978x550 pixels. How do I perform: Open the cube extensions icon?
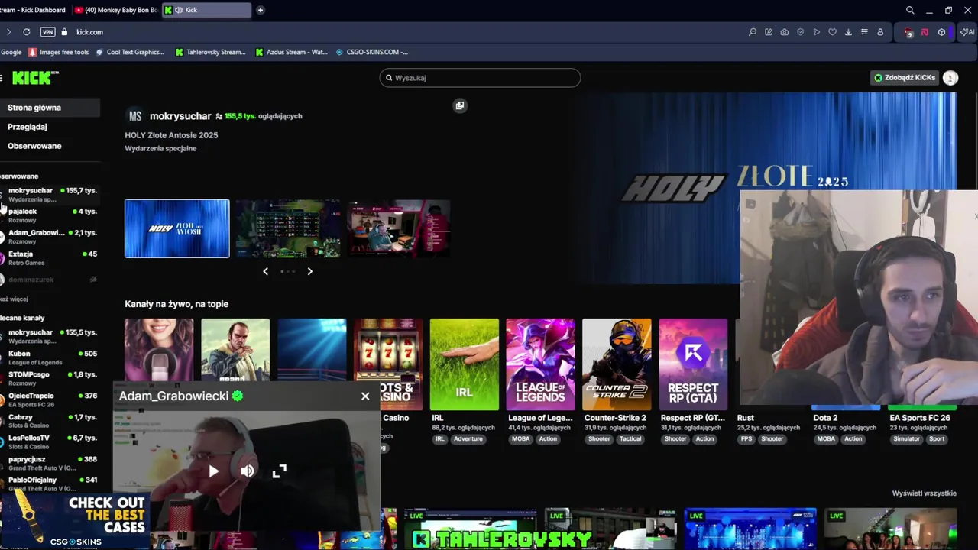click(941, 32)
